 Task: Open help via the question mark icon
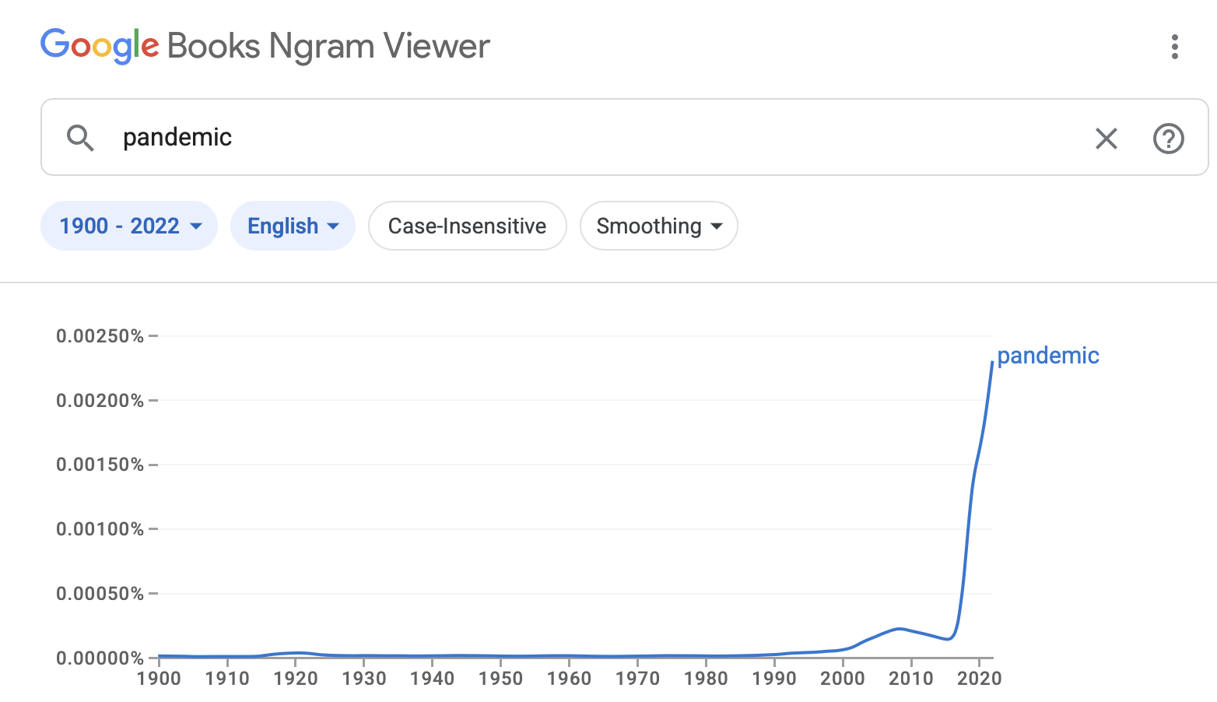click(x=1168, y=139)
